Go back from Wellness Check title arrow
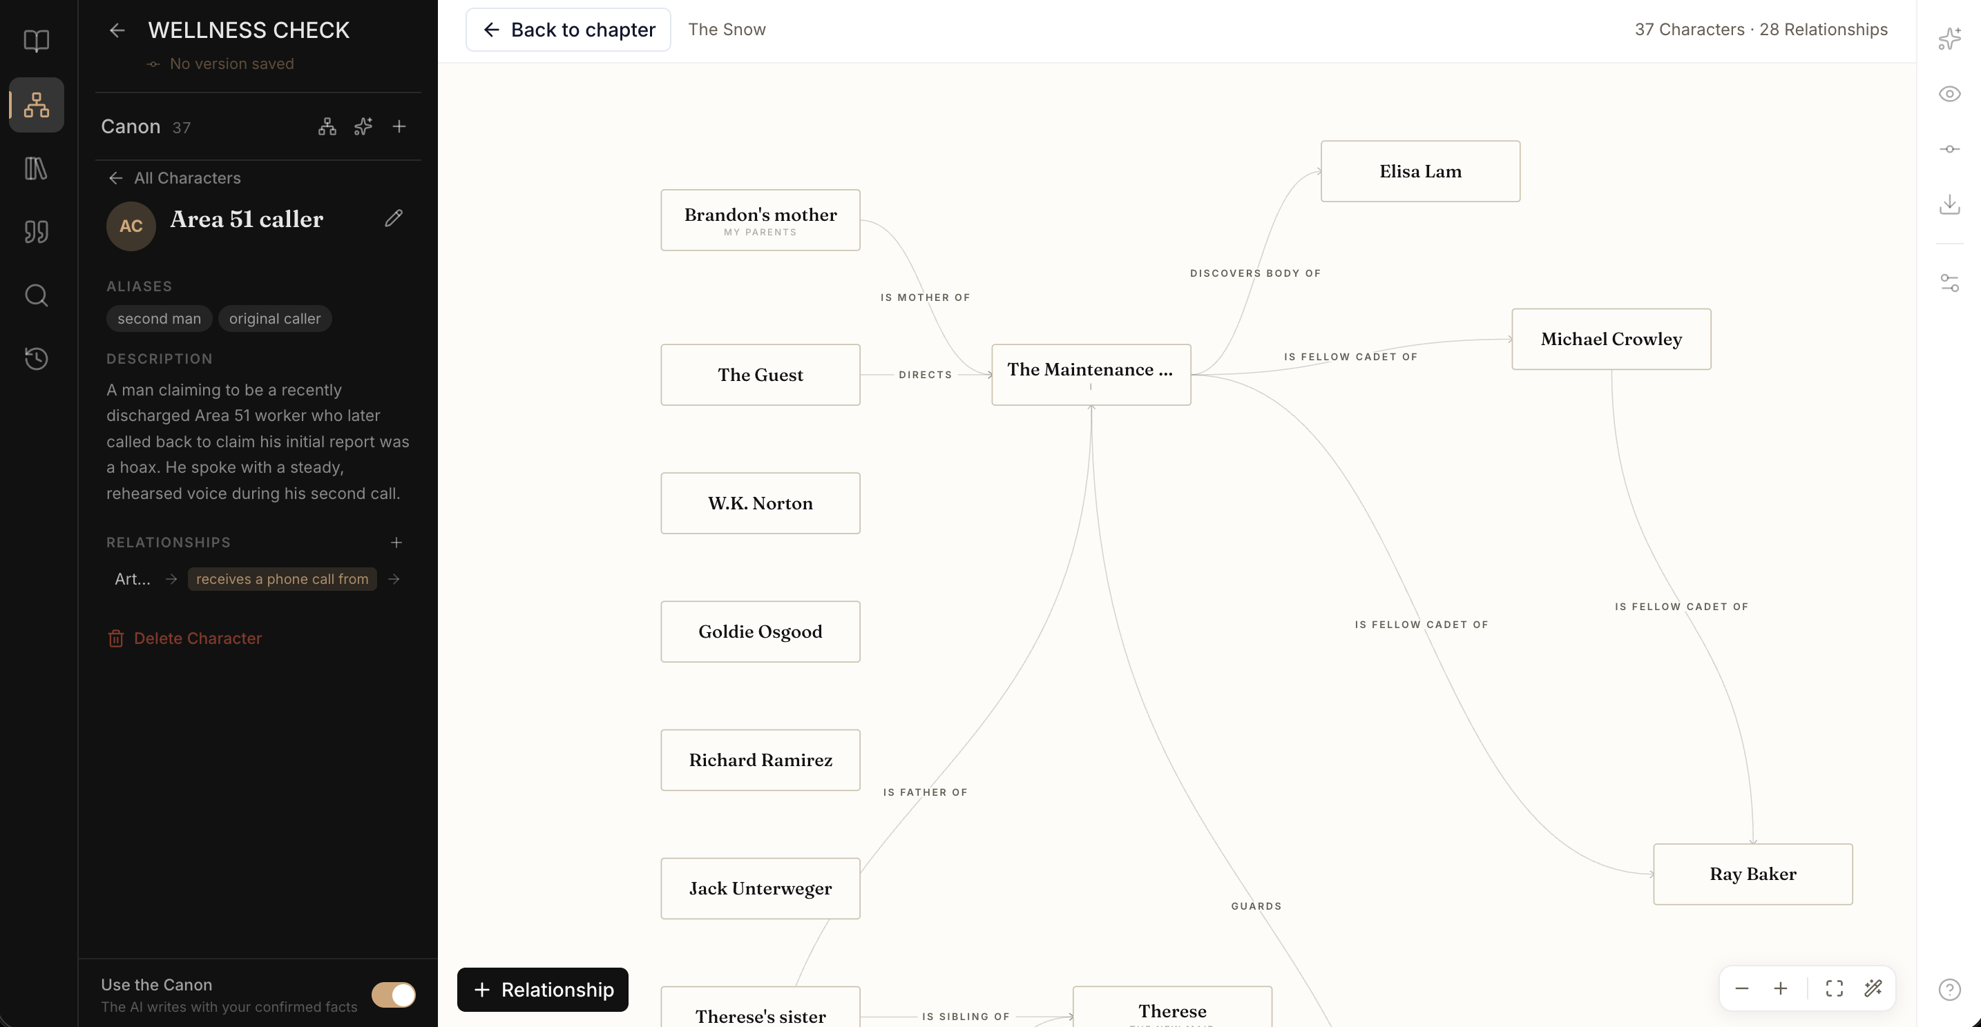This screenshot has height=1027, width=1981. click(x=117, y=30)
